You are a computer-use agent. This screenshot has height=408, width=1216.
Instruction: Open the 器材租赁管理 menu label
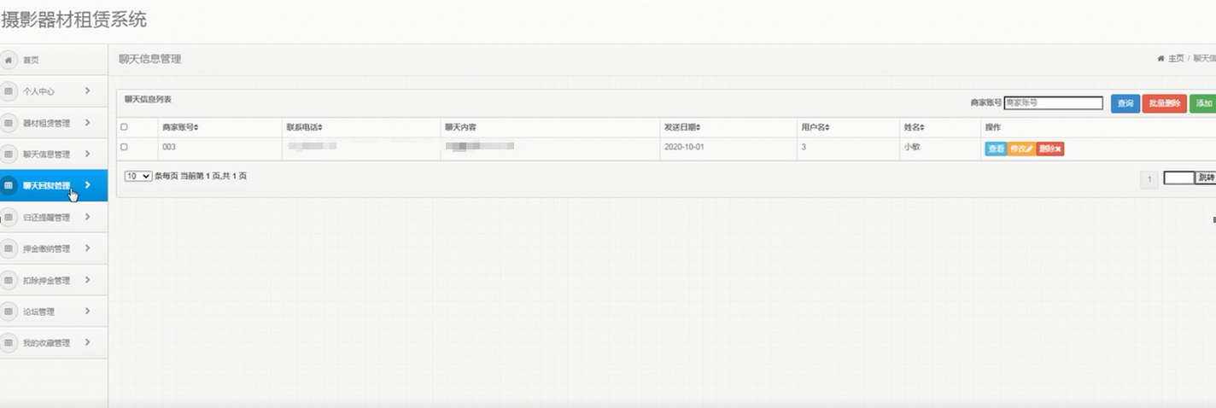click(x=46, y=123)
